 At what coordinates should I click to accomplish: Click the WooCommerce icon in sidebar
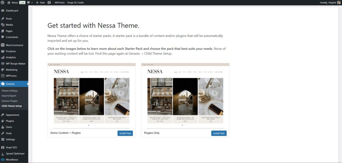click(x=3, y=45)
